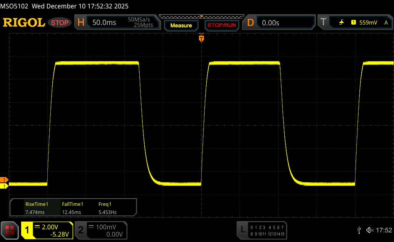Click the orange trigger level marker on left edge
The height and width of the screenshot is (242, 394).
click(x=4, y=180)
